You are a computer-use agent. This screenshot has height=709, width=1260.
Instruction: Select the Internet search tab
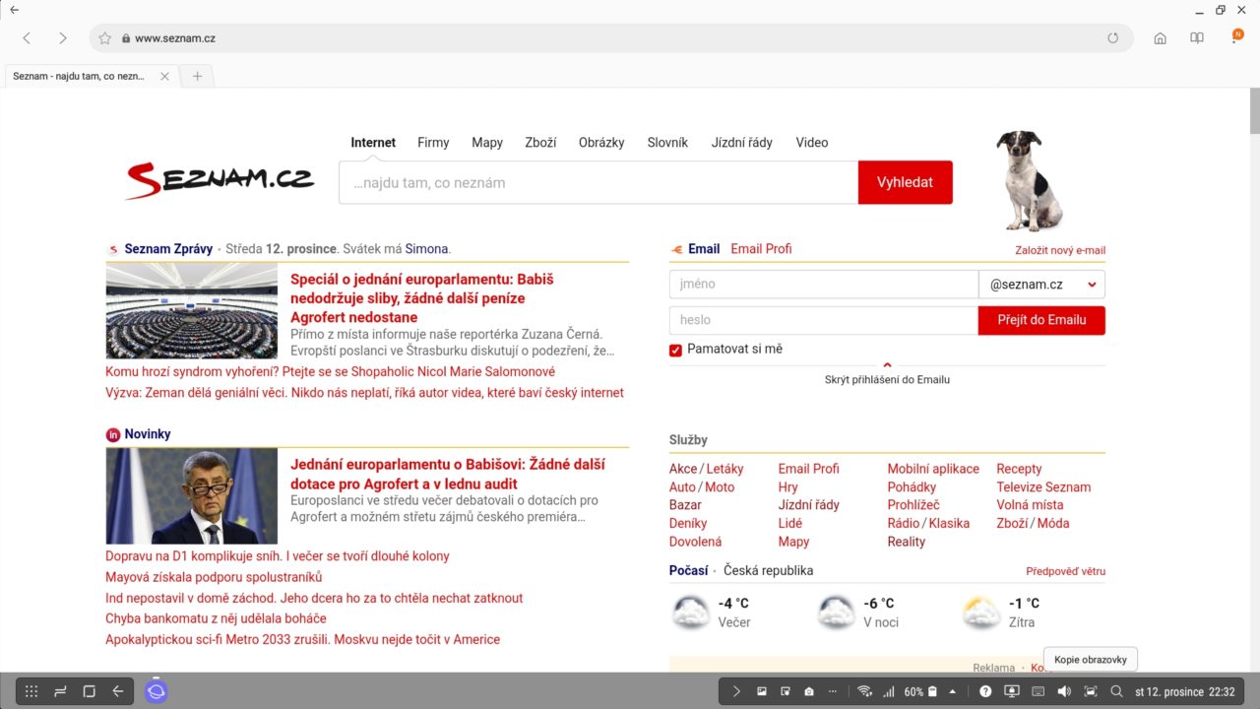pos(373,143)
